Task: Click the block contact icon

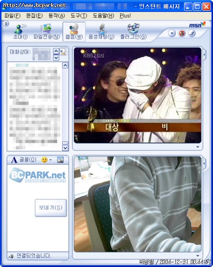Action: [x=182, y=33]
